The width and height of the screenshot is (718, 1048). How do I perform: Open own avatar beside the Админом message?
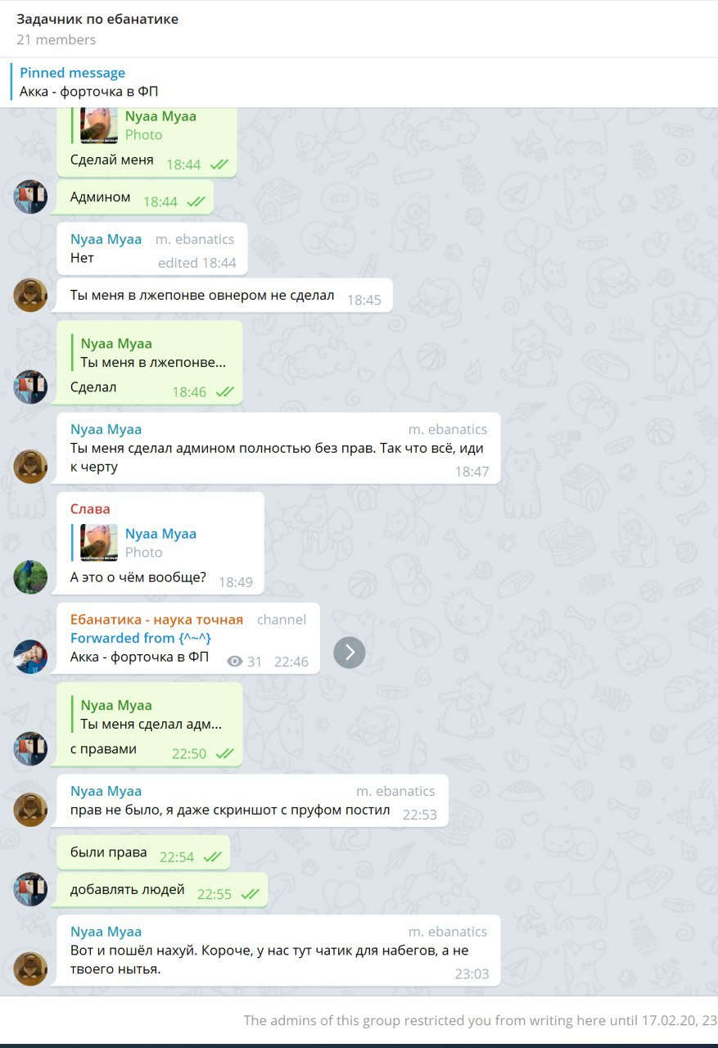[x=30, y=197]
